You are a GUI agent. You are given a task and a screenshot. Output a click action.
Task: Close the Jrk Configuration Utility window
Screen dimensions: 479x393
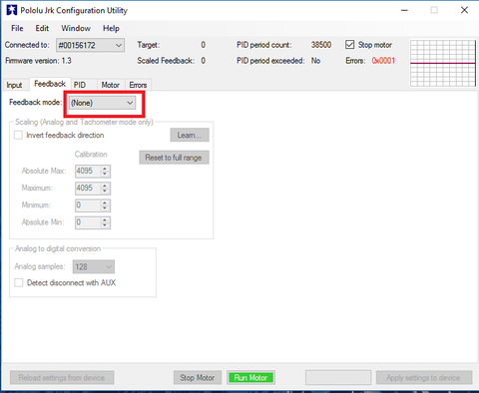click(x=465, y=10)
